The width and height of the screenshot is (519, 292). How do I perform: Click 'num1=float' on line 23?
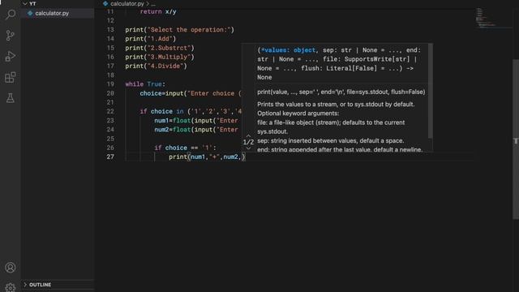click(x=173, y=121)
